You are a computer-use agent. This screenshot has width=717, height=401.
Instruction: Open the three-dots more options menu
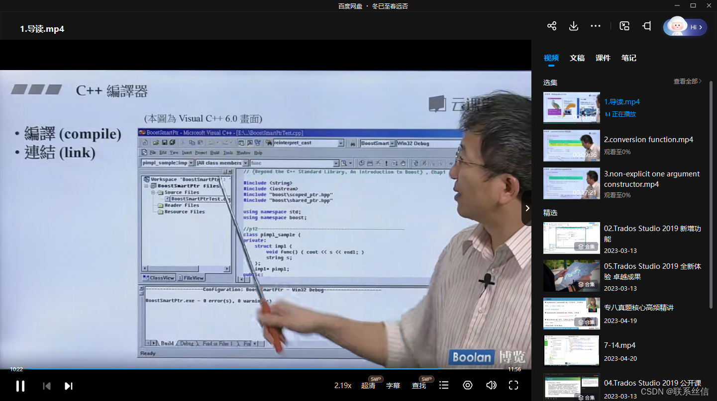[596, 26]
